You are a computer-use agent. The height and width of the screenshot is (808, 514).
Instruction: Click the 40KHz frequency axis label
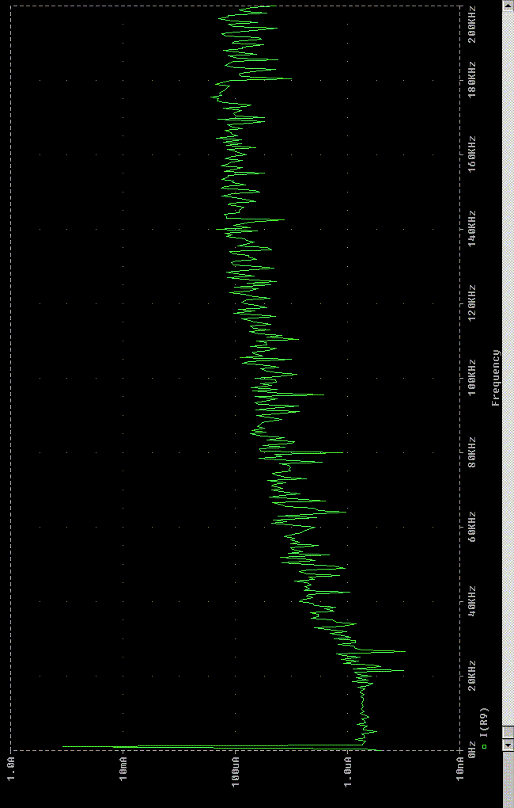pyautogui.click(x=472, y=601)
